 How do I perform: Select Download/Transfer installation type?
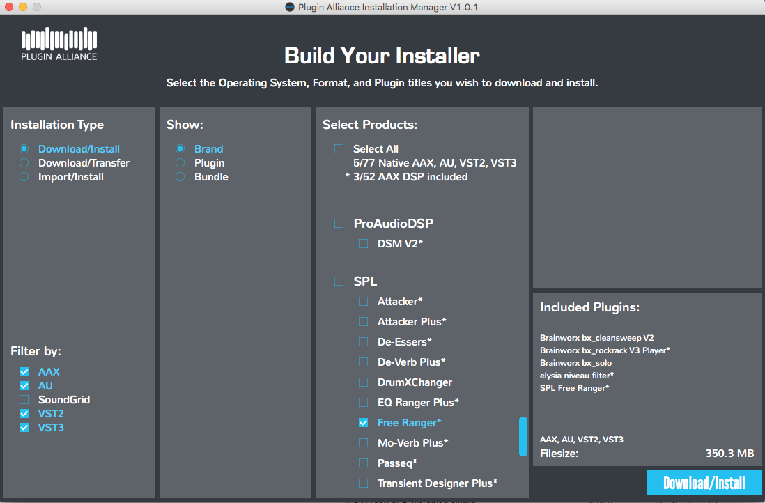[24, 163]
